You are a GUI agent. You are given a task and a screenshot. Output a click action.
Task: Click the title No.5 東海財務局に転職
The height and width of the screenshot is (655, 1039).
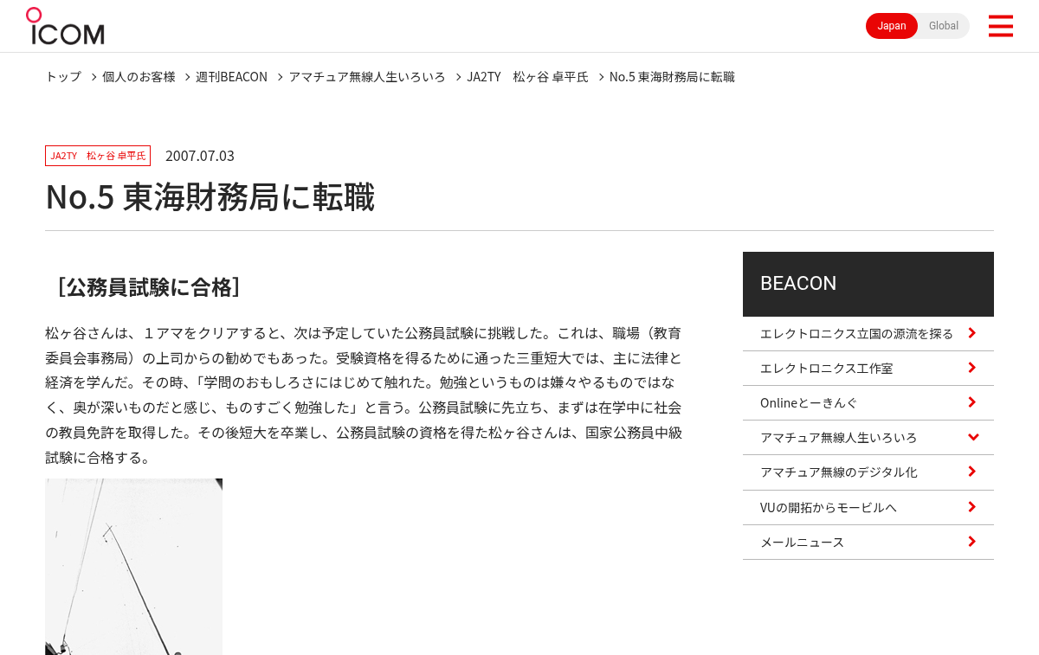tap(210, 197)
